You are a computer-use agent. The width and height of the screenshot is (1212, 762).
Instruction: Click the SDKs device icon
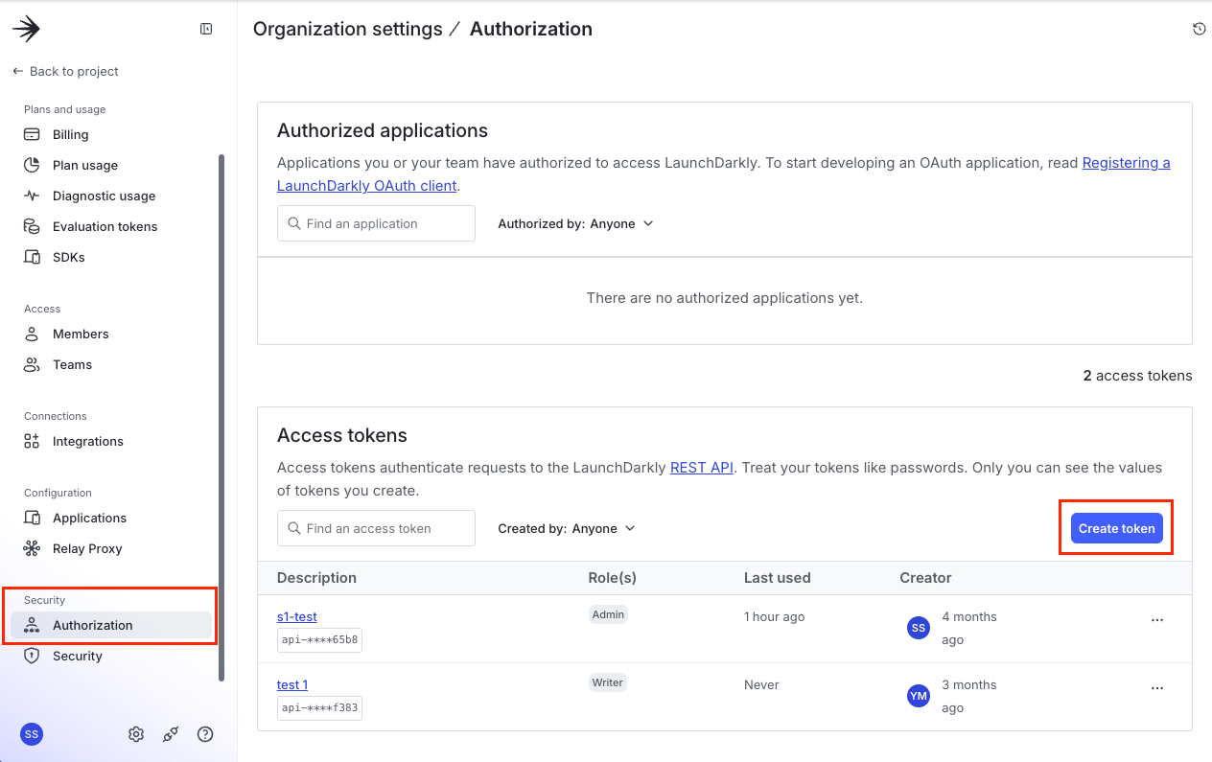pos(32,257)
